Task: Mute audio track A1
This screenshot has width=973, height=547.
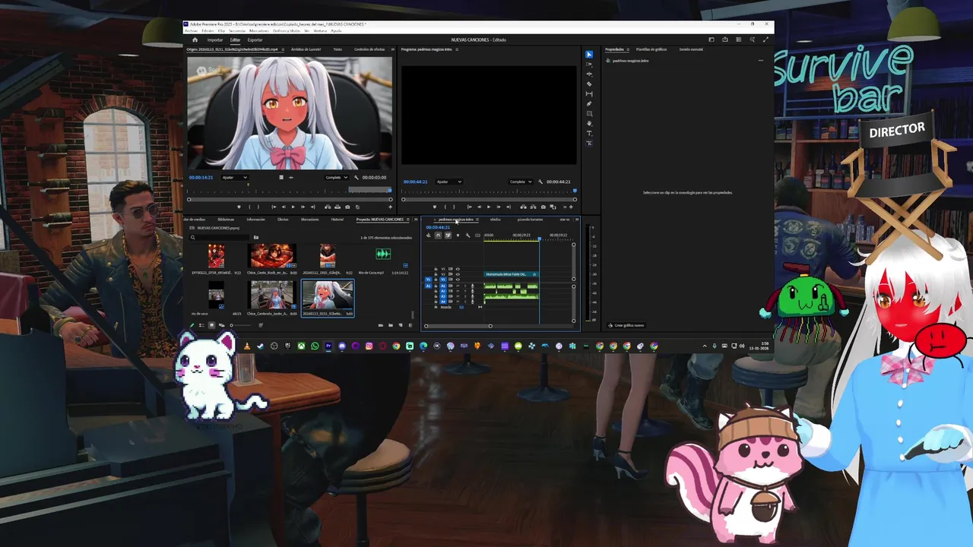Action: (458, 286)
